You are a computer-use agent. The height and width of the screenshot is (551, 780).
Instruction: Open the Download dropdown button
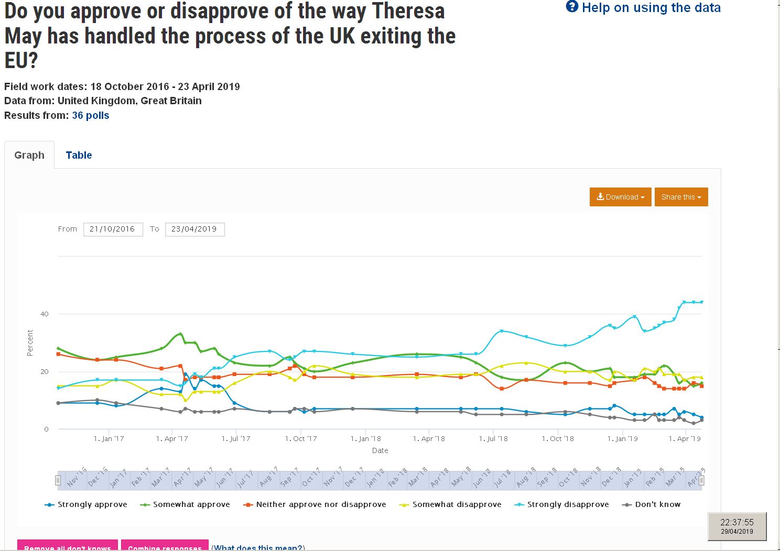[x=620, y=197]
